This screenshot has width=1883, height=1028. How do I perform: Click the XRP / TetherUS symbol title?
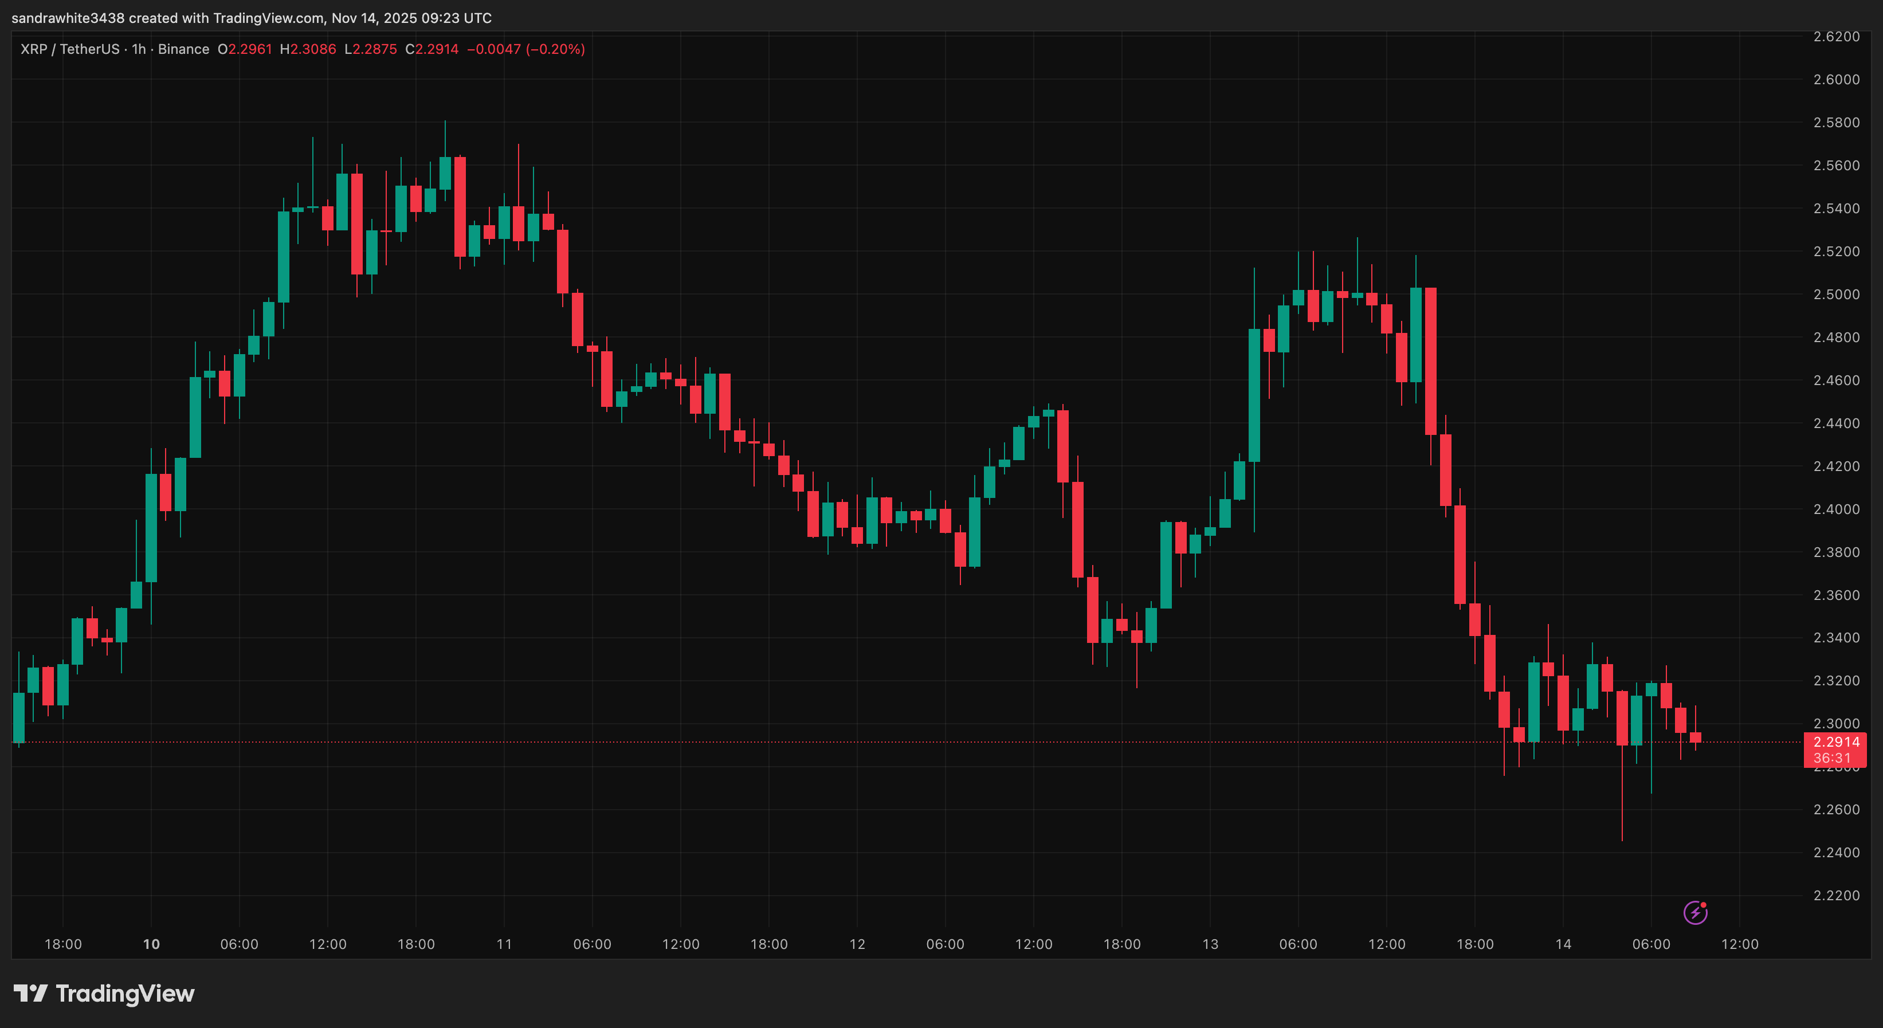pos(69,49)
